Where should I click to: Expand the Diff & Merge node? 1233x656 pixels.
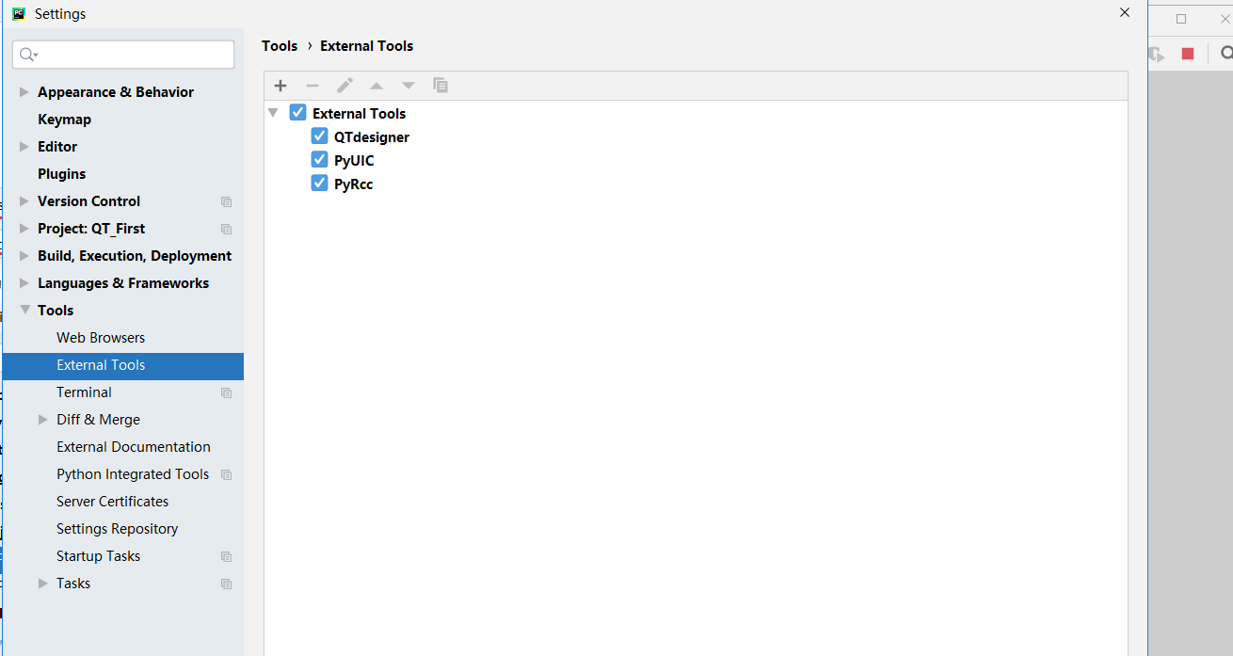point(43,420)
